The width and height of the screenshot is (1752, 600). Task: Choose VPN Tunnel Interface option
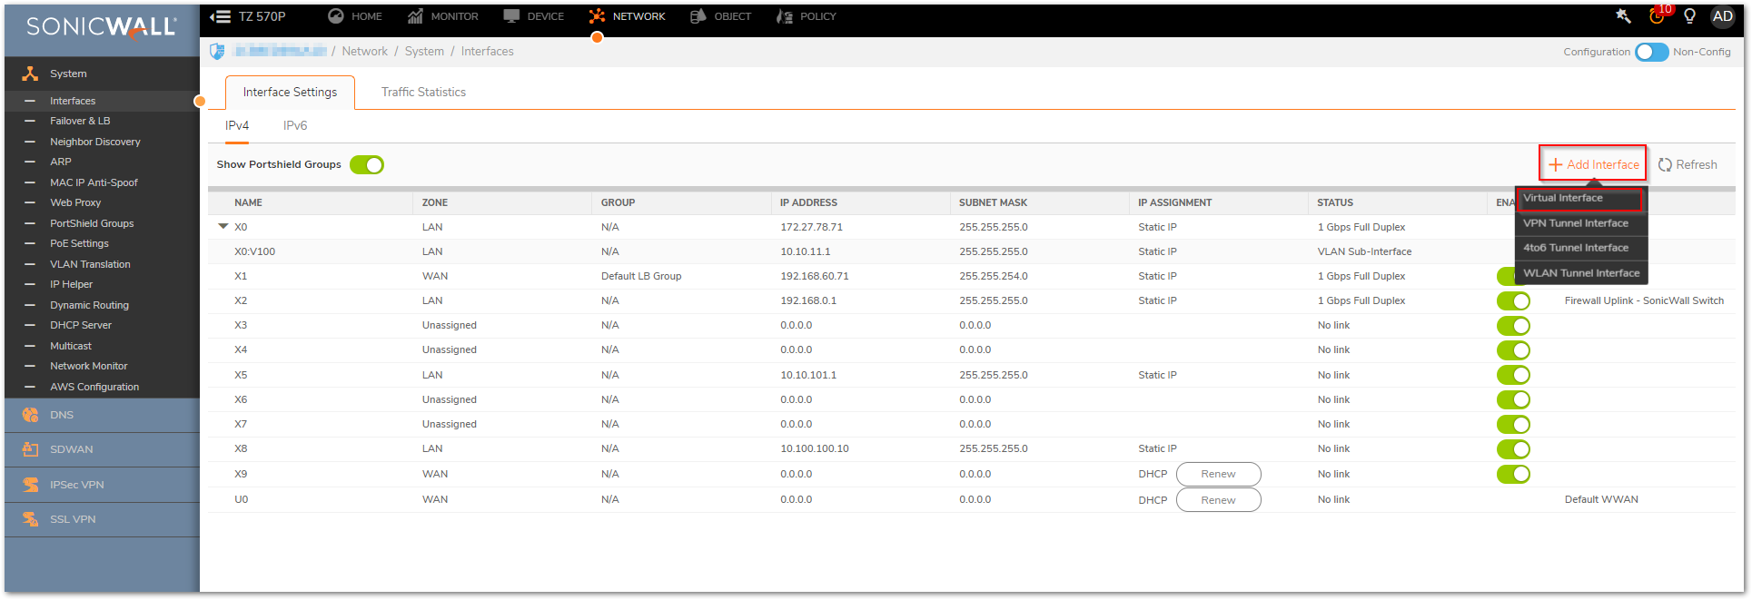tap(1580, 223)
